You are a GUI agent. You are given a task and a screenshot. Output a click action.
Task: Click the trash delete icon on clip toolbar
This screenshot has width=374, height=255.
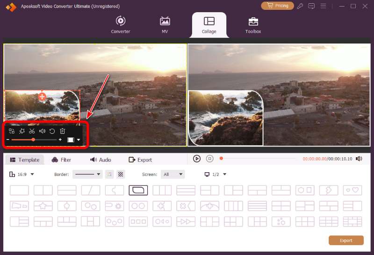(x=62, y=131)
